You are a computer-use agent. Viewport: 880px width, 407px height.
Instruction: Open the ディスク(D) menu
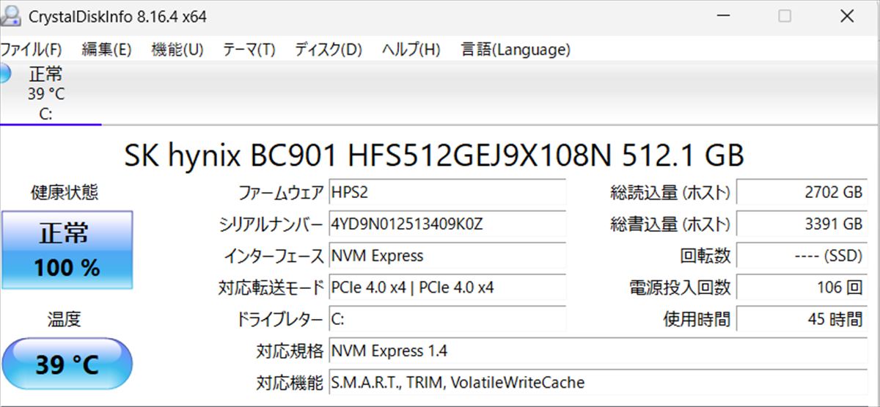click(329, 50)
